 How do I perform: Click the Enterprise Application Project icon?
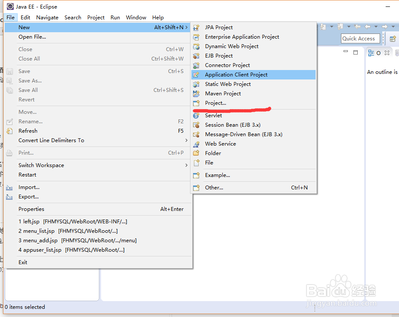[x=196, y=37]
